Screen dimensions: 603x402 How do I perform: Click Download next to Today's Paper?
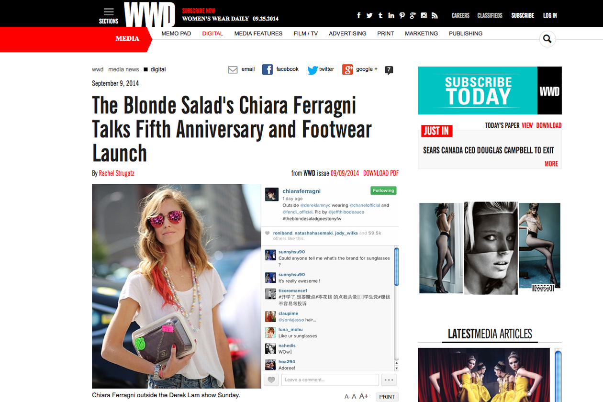tap(549, 125)
